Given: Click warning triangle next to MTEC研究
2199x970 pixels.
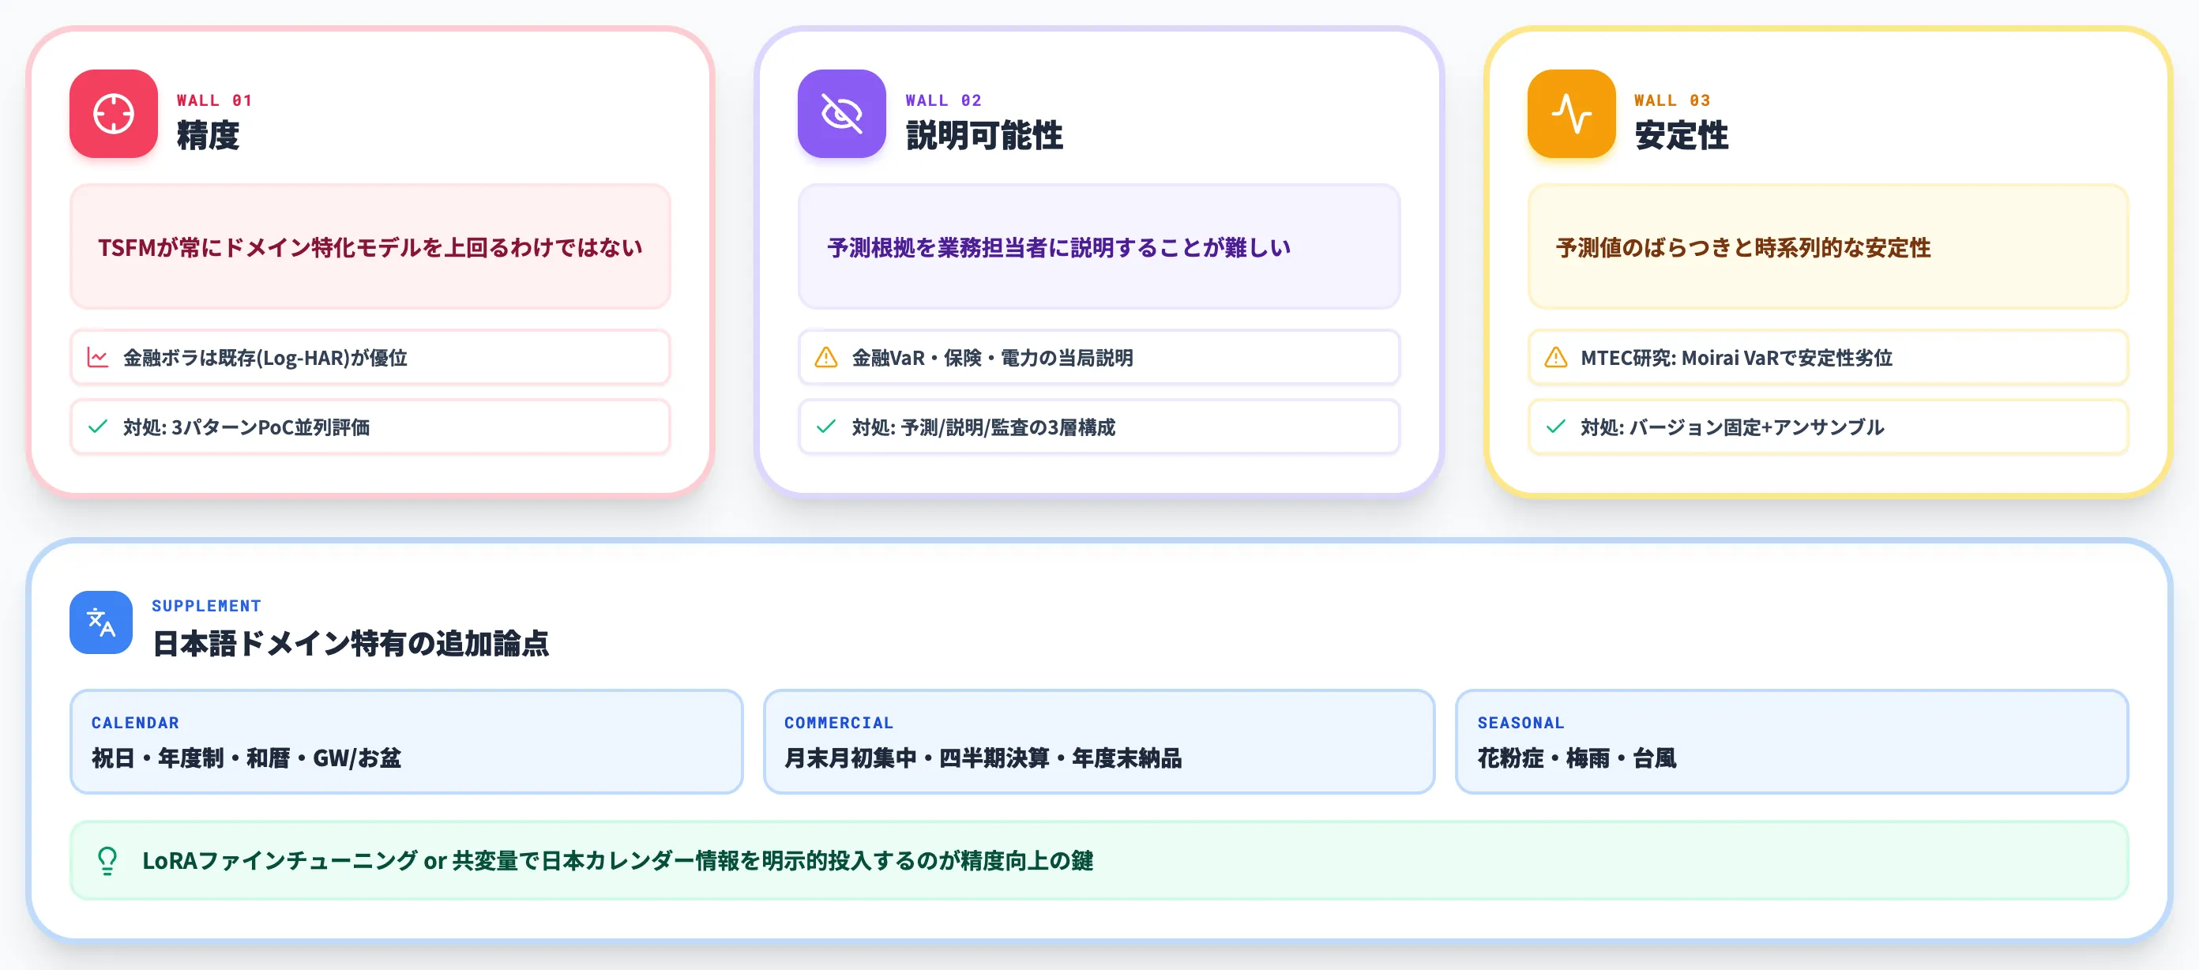Looking at the screenshot, I should pos(1556,358).
